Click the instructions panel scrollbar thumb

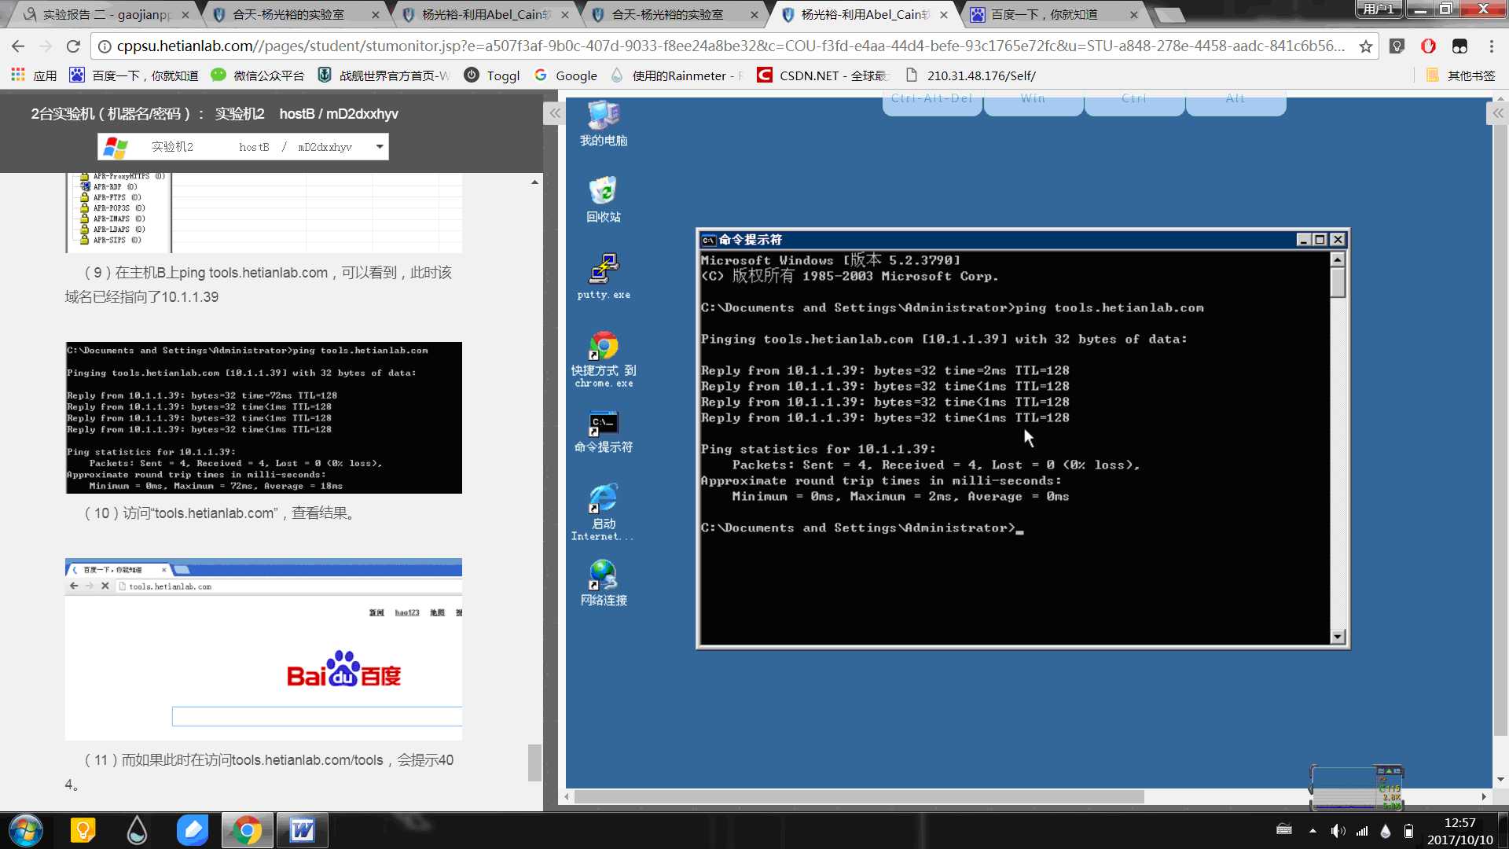(x=534, y=762)
